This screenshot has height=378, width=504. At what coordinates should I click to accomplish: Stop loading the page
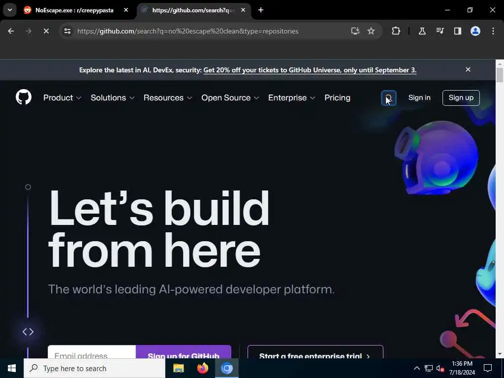(x=46, y=31)
